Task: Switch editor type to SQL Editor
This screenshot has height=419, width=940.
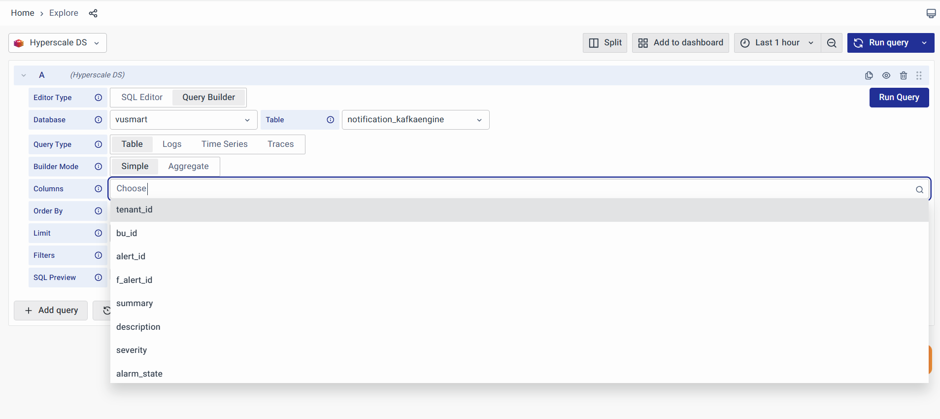Action: coord(142,98)
